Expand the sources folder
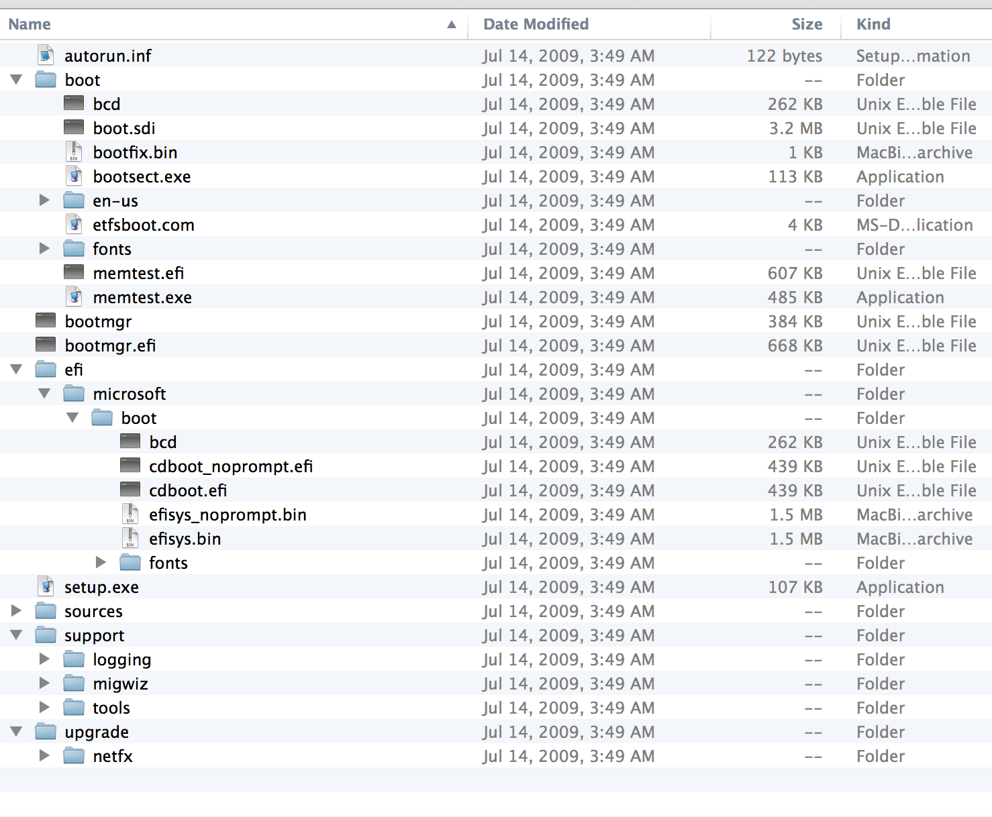Viewport: 992px width, 817px height. point(15,610)
